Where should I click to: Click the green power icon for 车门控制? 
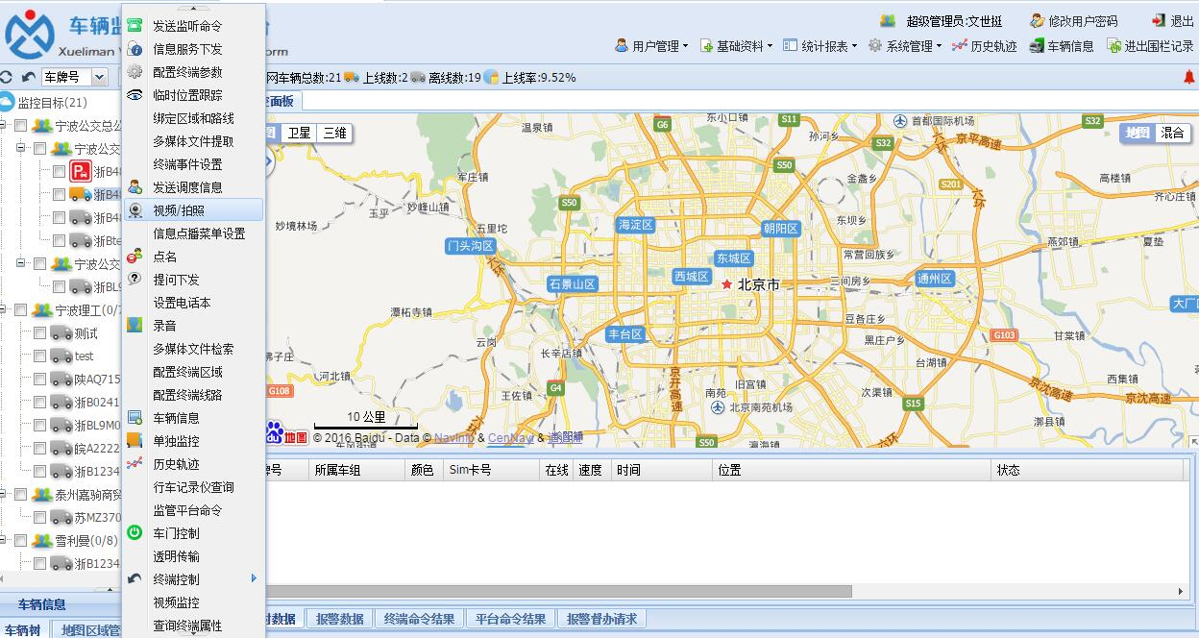[135, 533]
